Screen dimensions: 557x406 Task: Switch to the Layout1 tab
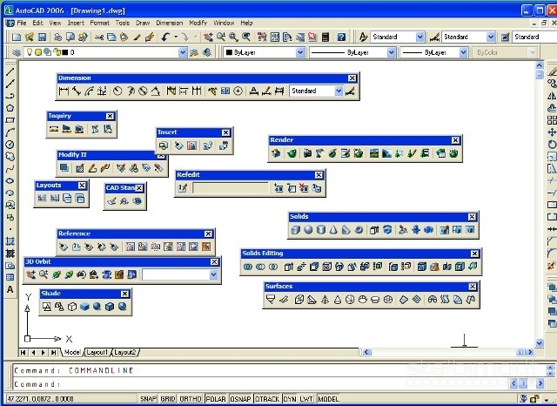pyautogui.click(x=97, y=352)
